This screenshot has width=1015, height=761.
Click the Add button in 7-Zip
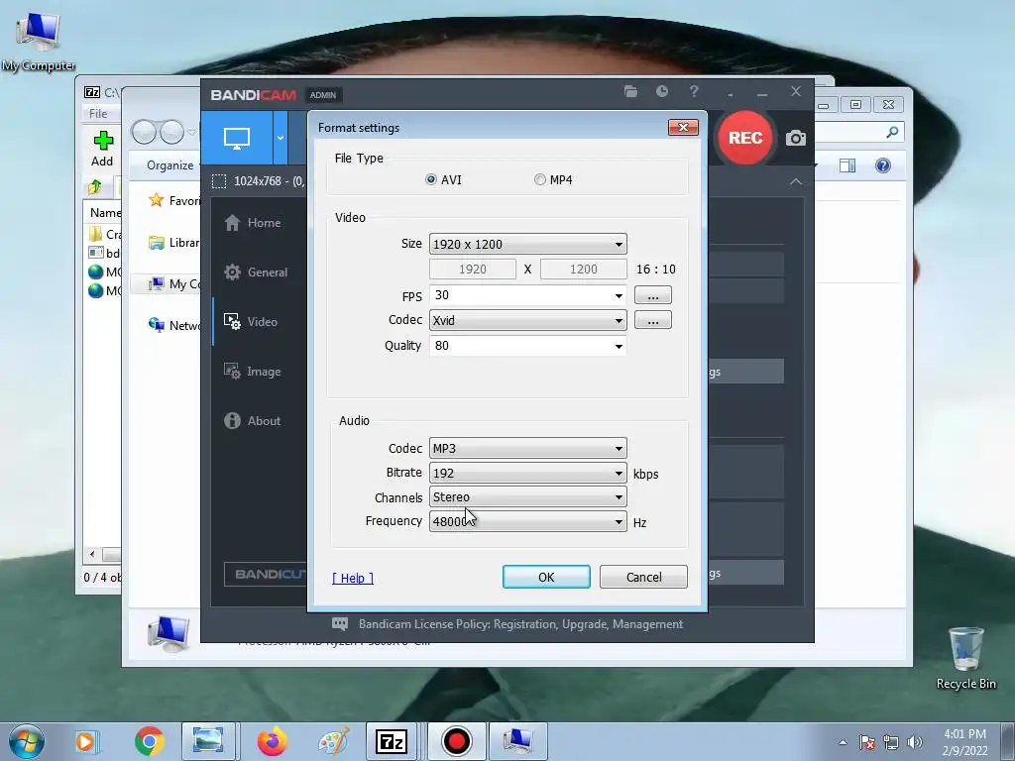pyautogui.click(x=102, y=149)
